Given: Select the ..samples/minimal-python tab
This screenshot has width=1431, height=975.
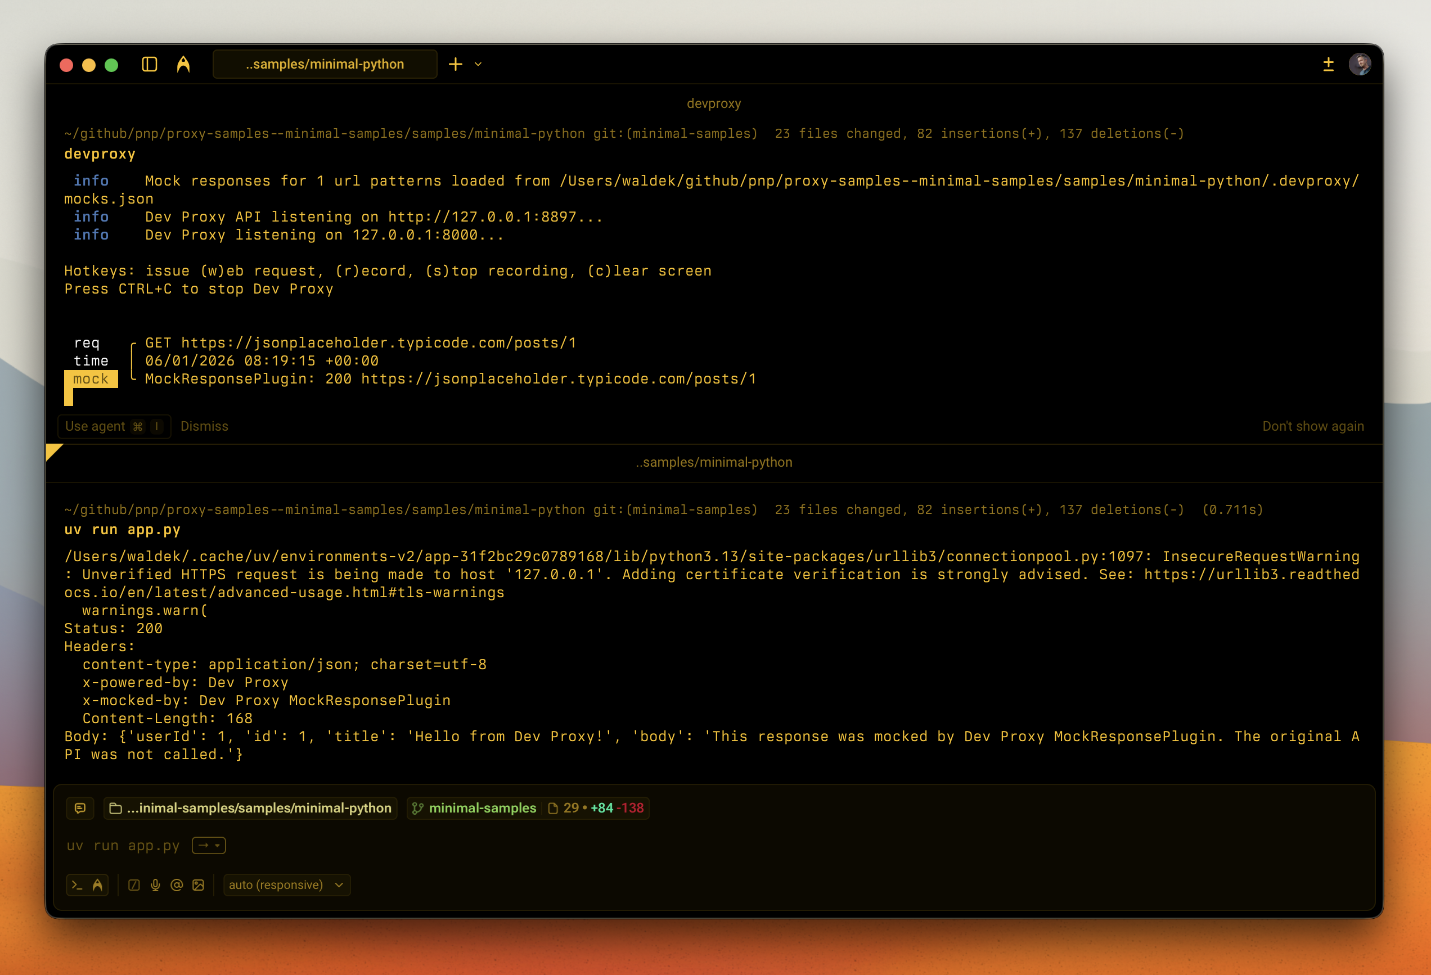Looking at the screenshot, I should point(325,64).
